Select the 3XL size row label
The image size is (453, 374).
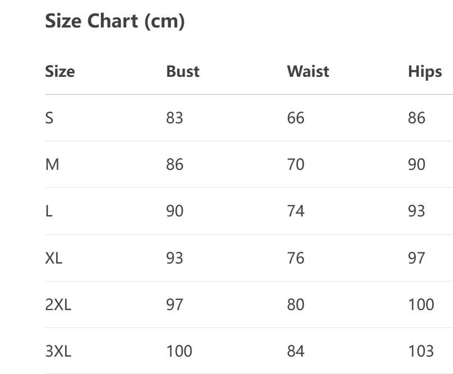58,351
